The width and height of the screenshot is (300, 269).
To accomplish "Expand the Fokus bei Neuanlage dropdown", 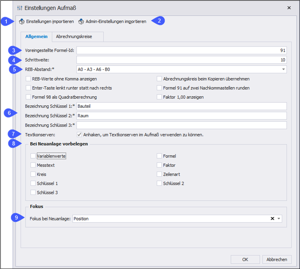I will coord(279,219).
